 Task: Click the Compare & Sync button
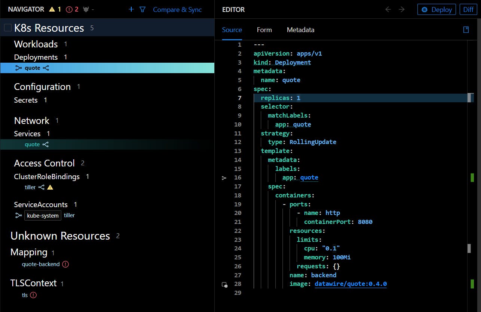[x=177, y=9]
